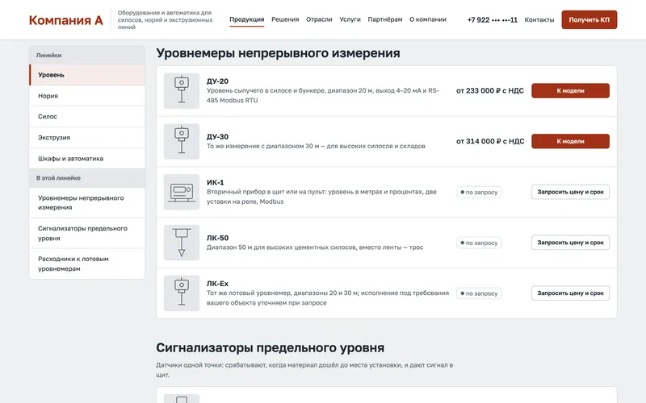646x403 pixels.
Task: Select Шкафы и автоматика in the sidebar
Action: pyautogui.click(x=87, y=158)
